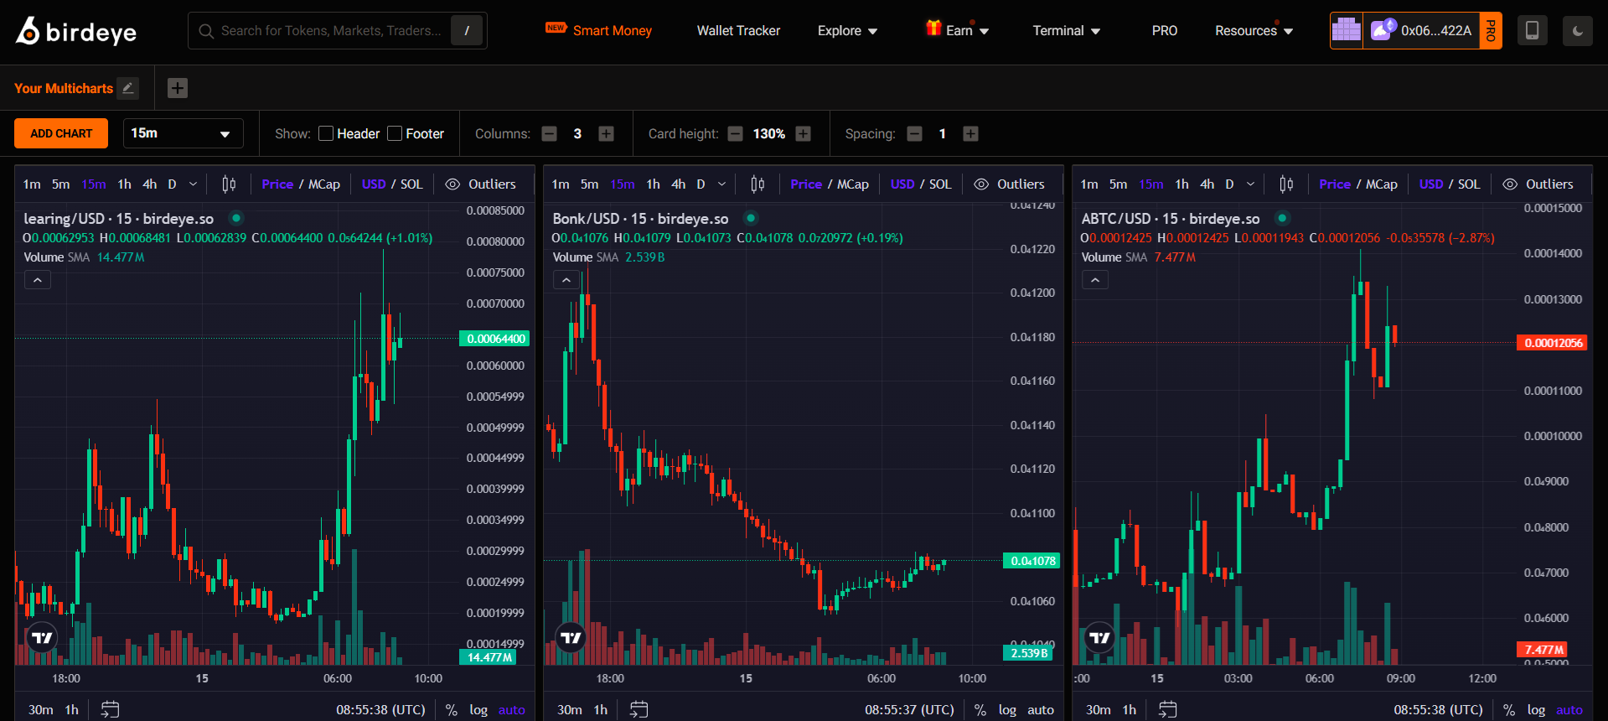Open candle style icon in ABTC chart
The width and height of the screenshot is (1608, 721).
point(1286,184)
